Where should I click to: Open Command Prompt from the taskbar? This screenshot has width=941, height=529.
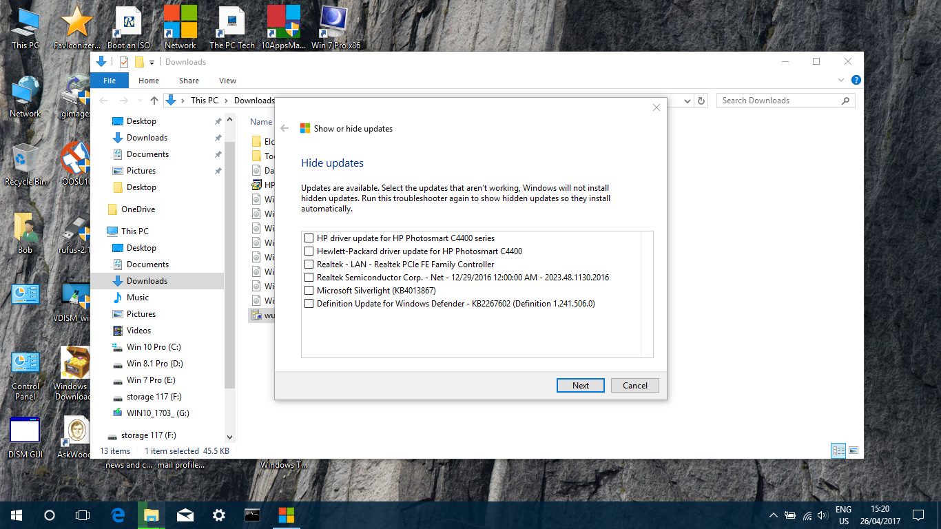coord(252,515)
